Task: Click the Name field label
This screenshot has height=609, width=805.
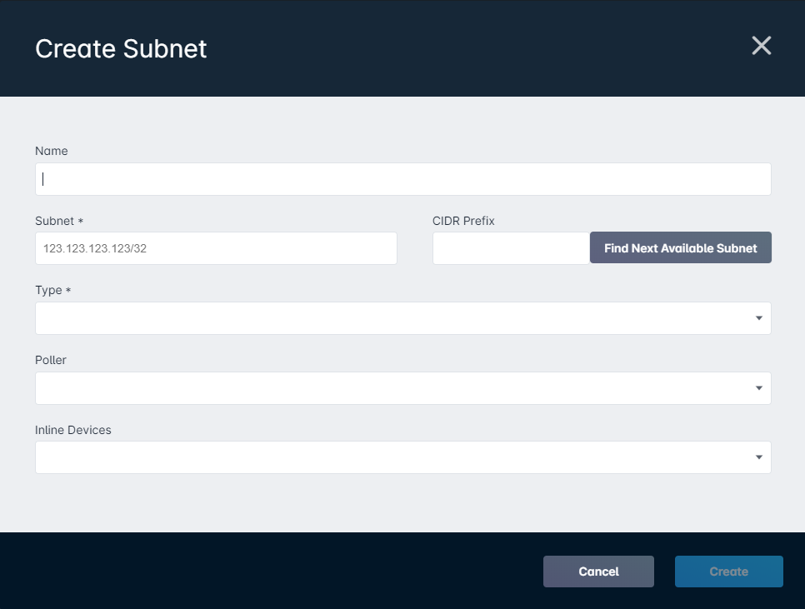Action: 52,151
